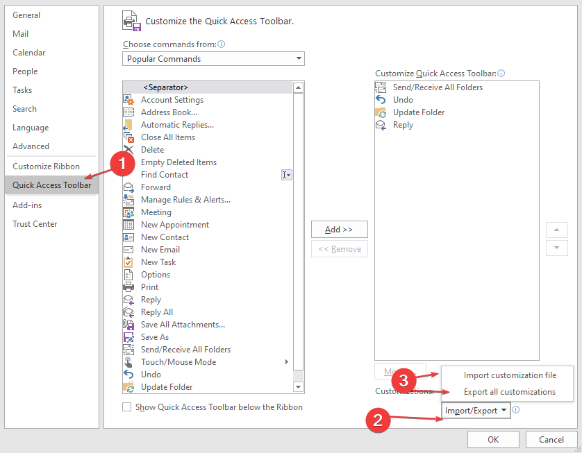
Task: Select the Save As icon
Action: (x=128, y=337)
